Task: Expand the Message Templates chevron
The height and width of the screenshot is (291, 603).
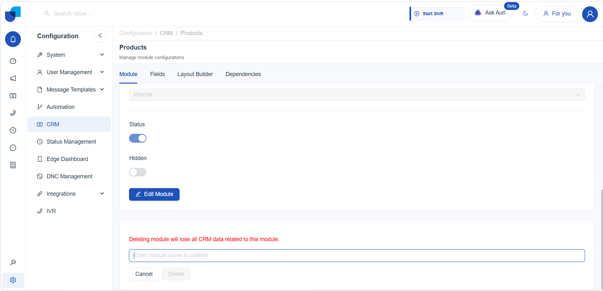Action: click(x=102, y=89)
